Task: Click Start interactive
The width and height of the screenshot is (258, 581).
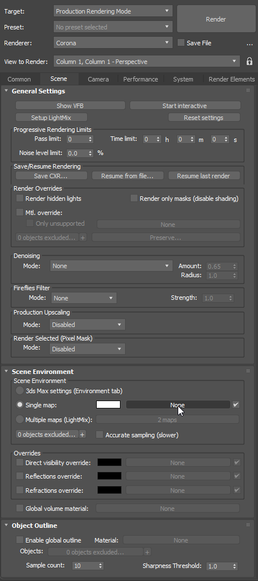Action: [184, 106]
